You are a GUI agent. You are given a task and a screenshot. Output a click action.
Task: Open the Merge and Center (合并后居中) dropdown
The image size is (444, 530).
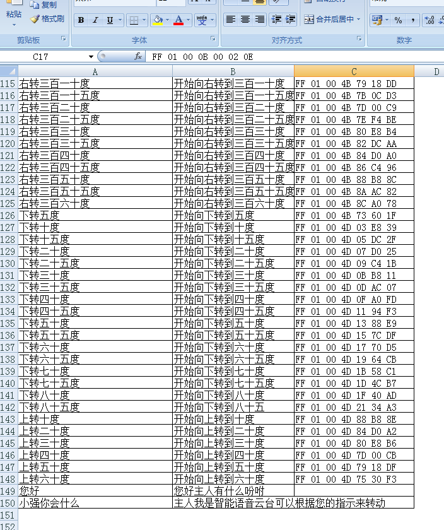358,20
